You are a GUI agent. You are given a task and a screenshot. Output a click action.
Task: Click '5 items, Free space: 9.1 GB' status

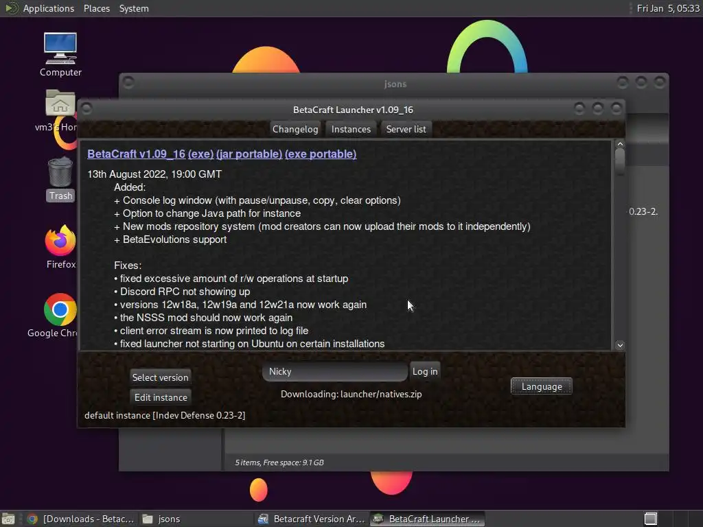(279, 462)
